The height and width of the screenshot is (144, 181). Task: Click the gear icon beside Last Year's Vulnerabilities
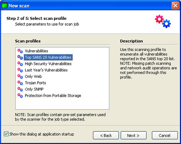point(20,70)
